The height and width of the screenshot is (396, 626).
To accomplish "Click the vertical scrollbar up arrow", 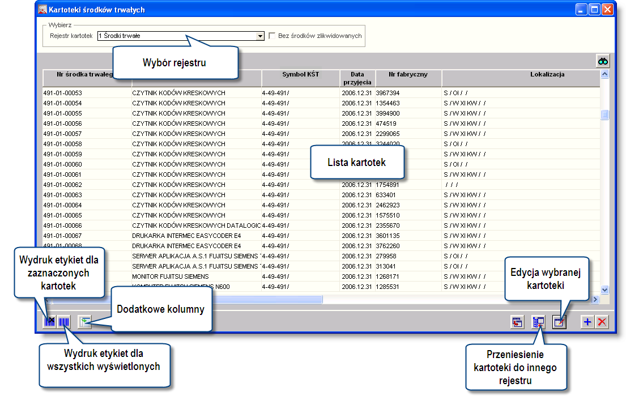I will point(605,74).
